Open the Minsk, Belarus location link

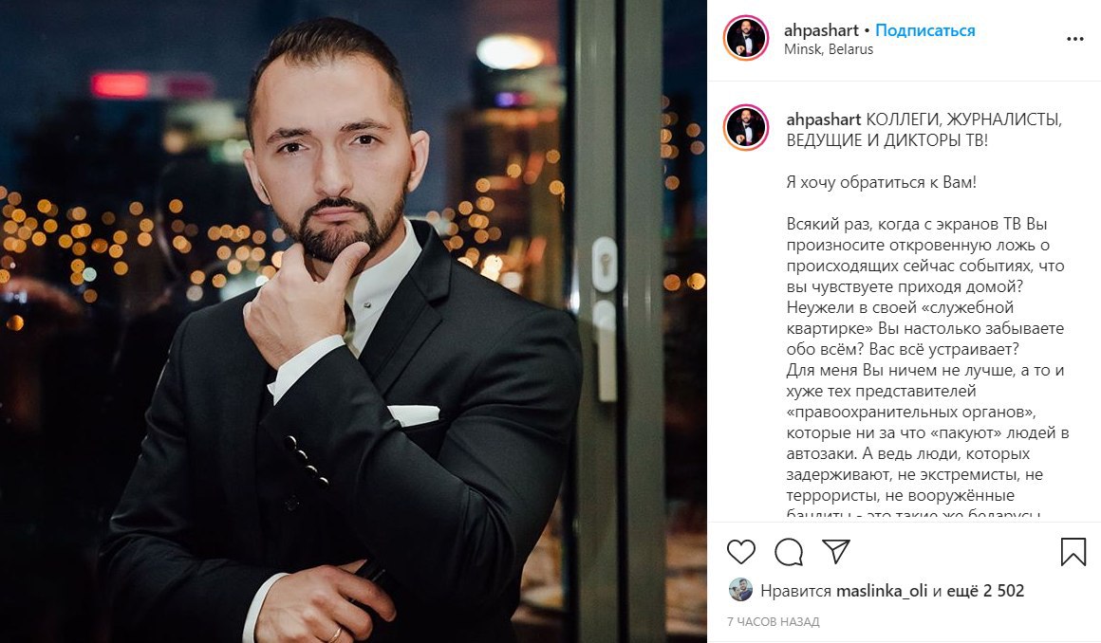pyautogui.click(x=829, y=49)
